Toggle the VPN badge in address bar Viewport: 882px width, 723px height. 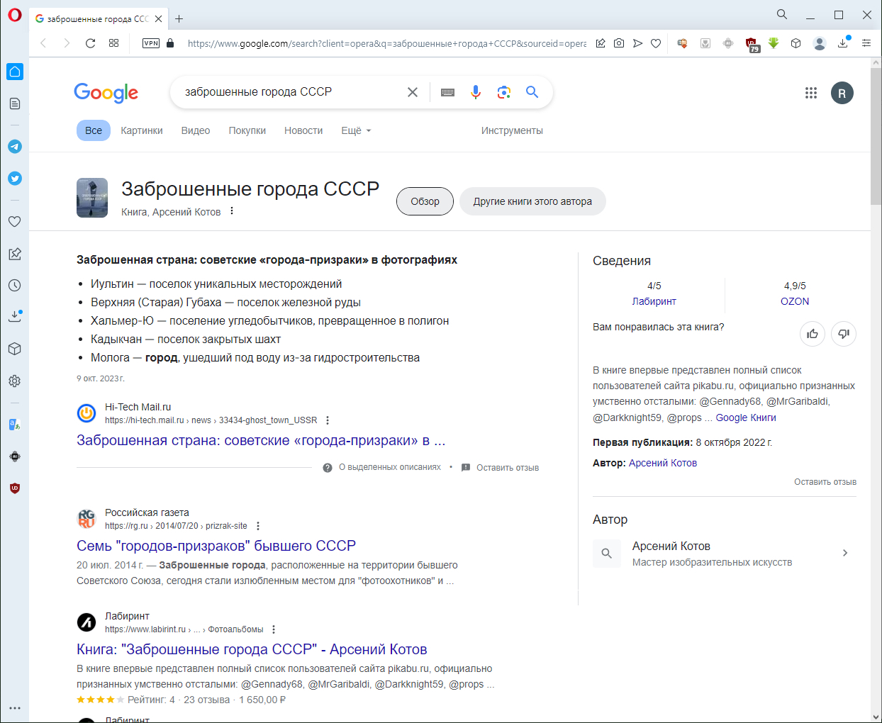[151, 43]
